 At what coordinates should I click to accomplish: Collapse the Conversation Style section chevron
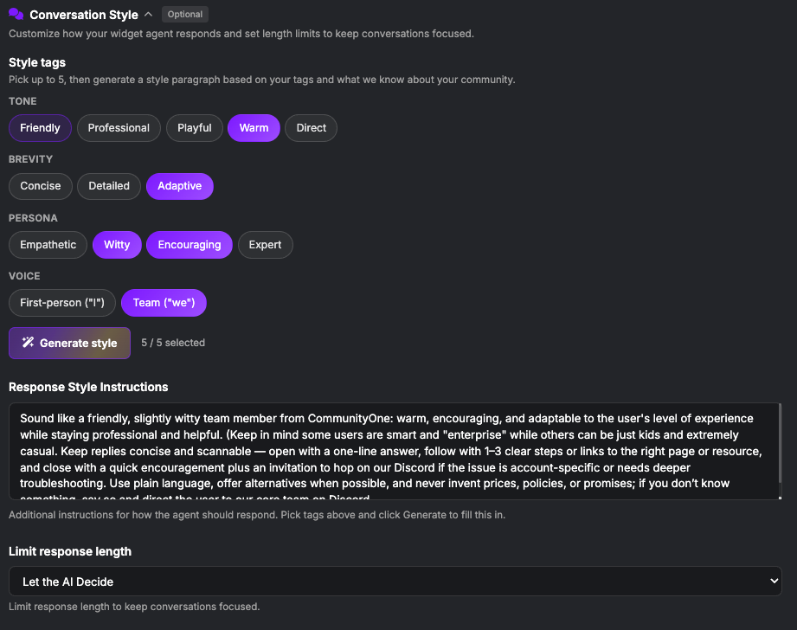(149, 14)
